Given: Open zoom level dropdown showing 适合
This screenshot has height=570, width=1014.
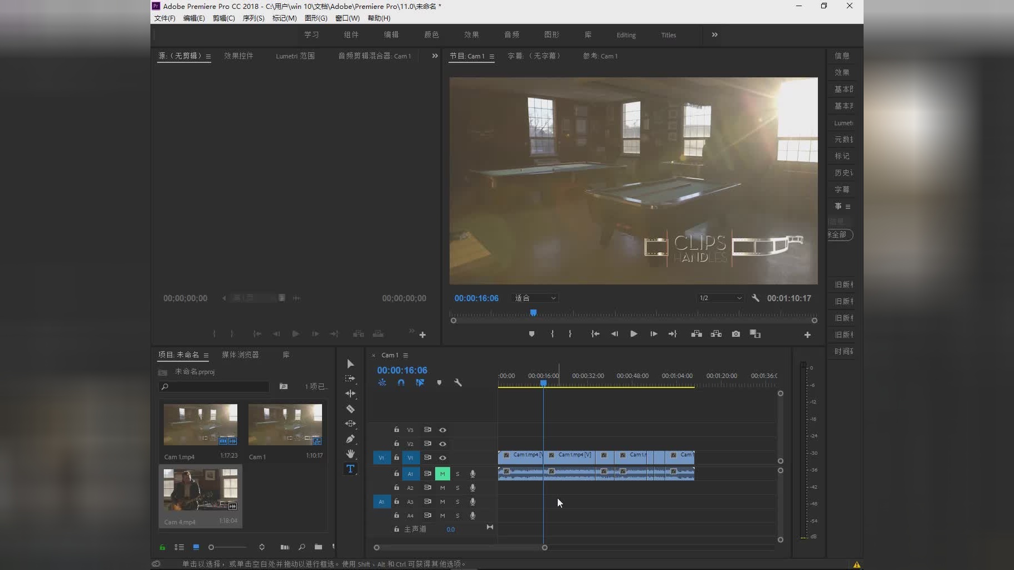Looking at the screenshot, I should click(x=535, y=298).
